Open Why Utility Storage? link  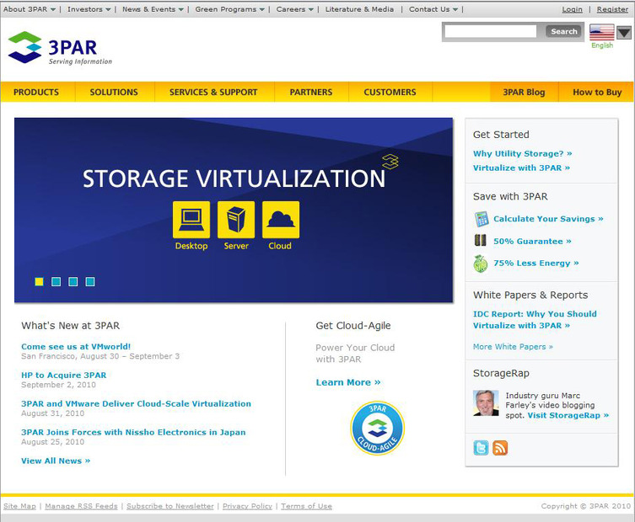point(522,153)
